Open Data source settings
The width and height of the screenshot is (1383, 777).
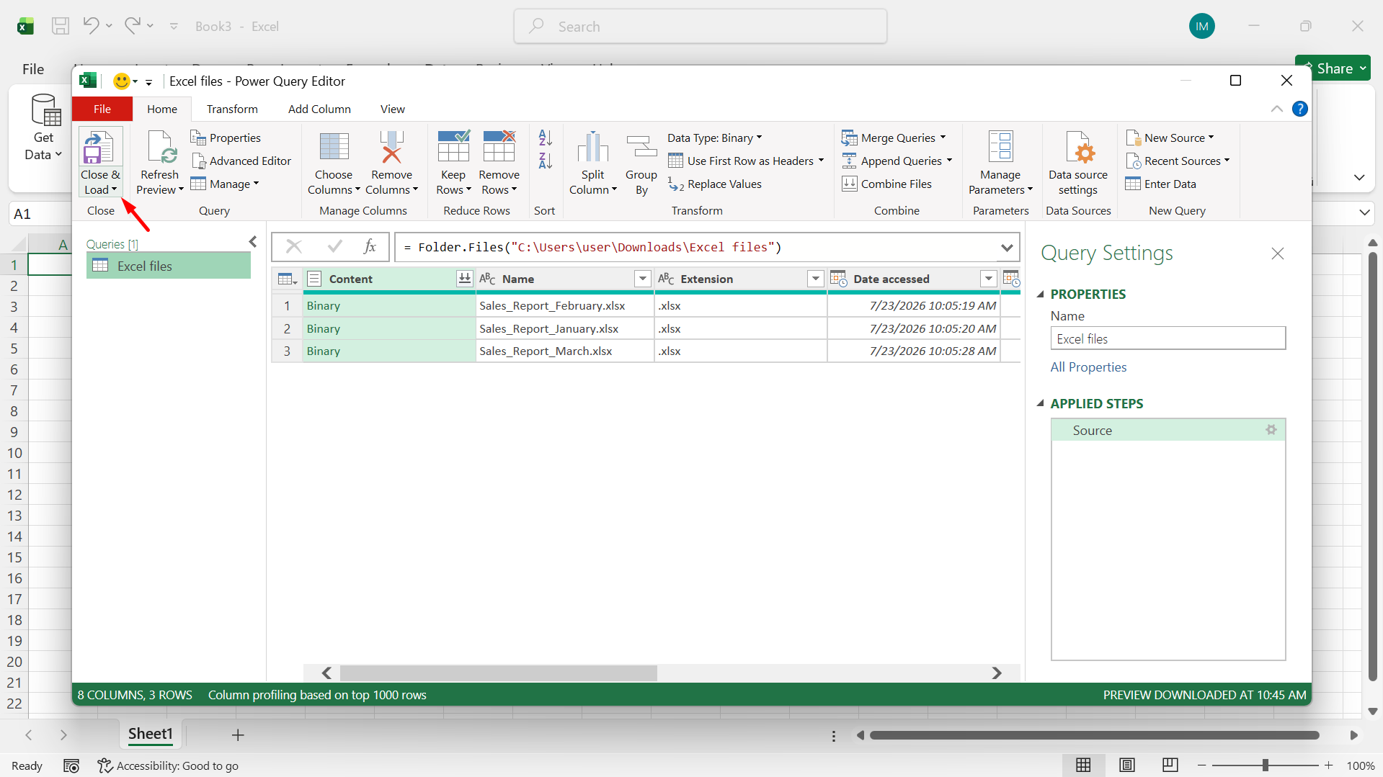1078,163
